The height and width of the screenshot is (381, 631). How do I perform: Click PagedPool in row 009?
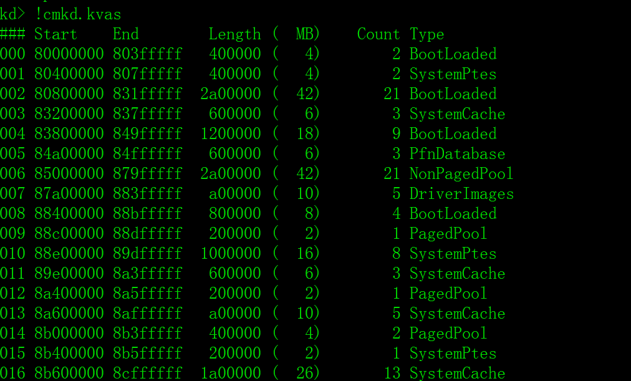click(x=449, y=234)
